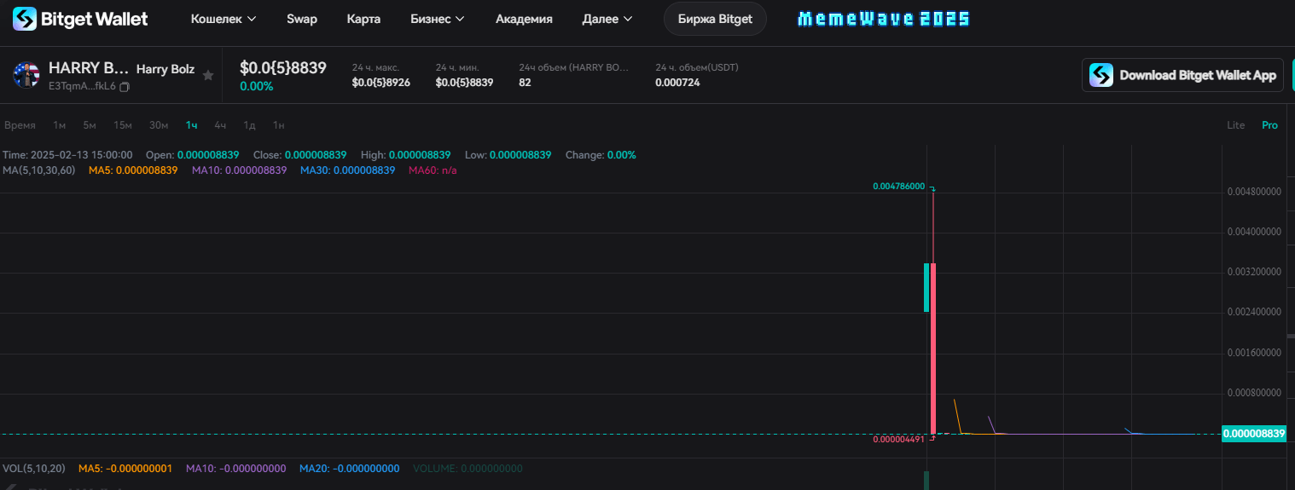Click the Биржа Bitget button
The height and width of the screenshot is (490, 1295).
click(x=715, y=19)
